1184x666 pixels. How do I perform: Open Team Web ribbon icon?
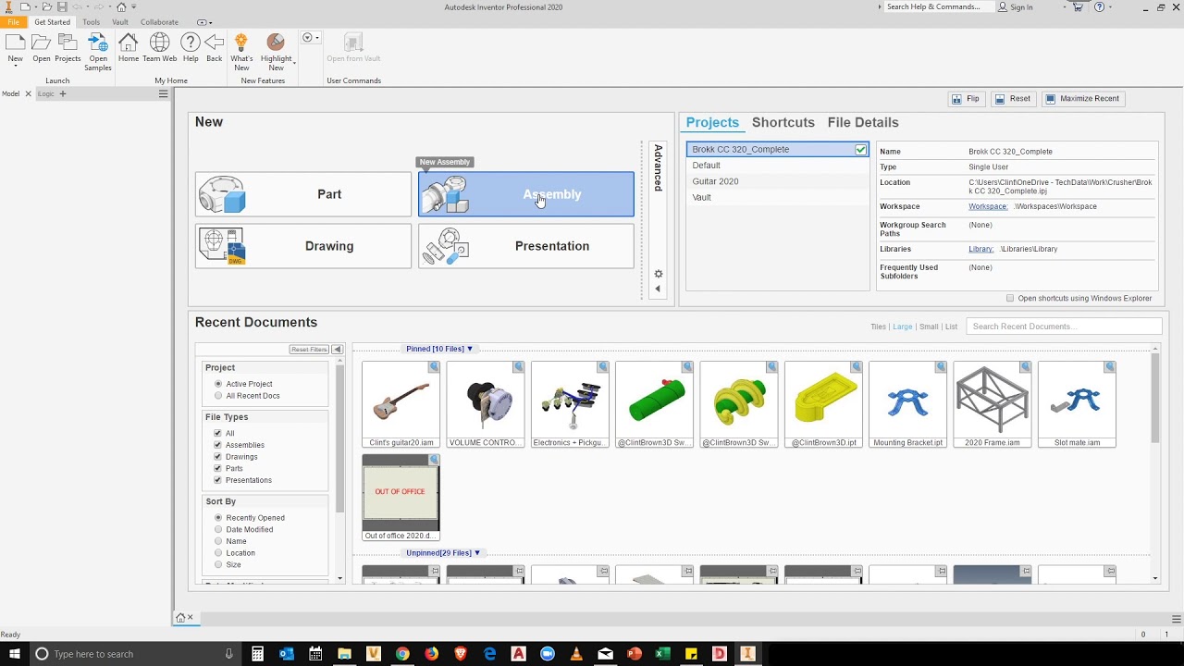(160, 47)
